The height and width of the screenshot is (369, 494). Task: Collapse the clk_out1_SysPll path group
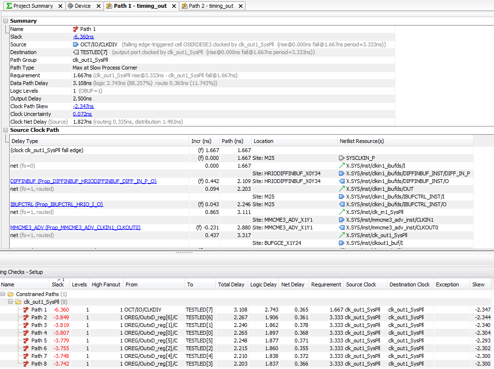[x=11, y=302]
